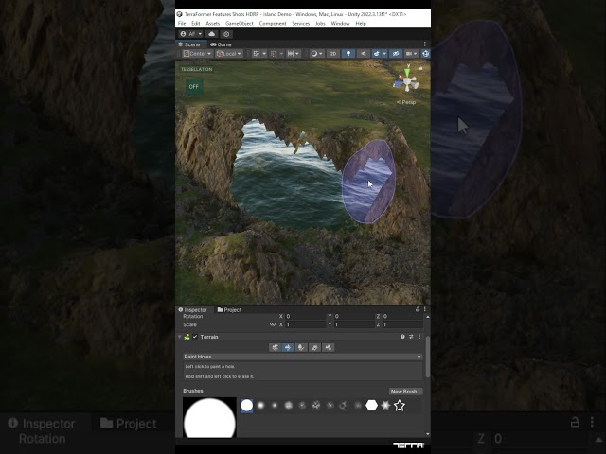Toggle Gizmos button in Scene toolbar

425,54
